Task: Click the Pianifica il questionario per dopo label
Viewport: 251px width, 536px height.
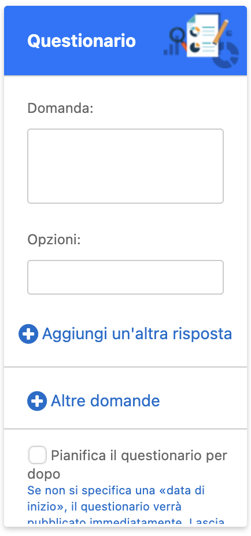Action: 127,465
